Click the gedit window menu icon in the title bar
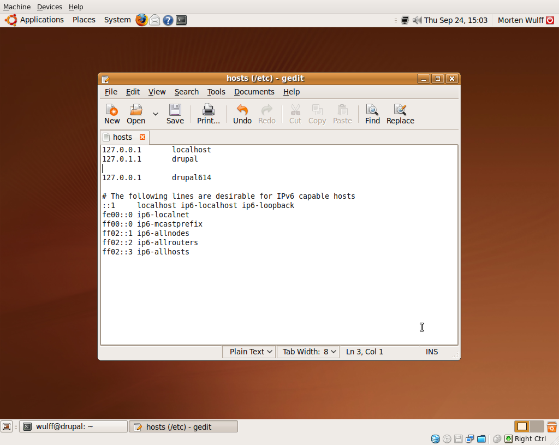The height and width of the screenshot is (445, 559). [x=105, y=79]
